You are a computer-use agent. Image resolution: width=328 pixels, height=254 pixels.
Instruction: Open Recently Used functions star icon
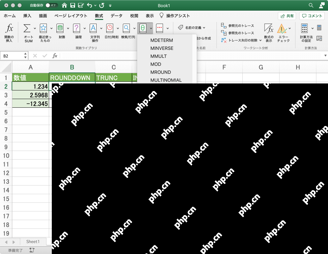point(43,28)
